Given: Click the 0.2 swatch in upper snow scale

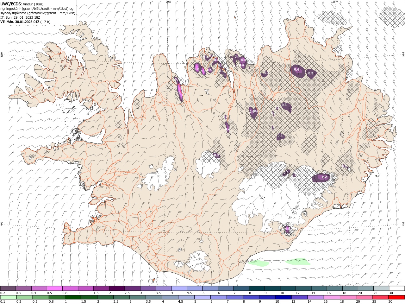Looking at the screenshot, I should click(8, 288).
